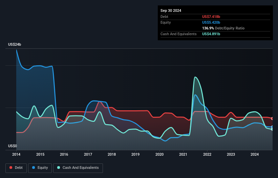Click the blue Equity legend dot
Viewport: 278px width, 178px height.
[x=34, y=168]
